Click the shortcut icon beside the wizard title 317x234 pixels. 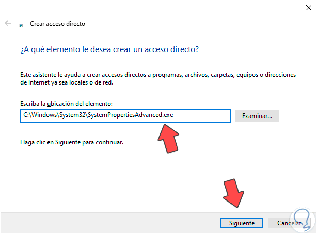[21, 24]
